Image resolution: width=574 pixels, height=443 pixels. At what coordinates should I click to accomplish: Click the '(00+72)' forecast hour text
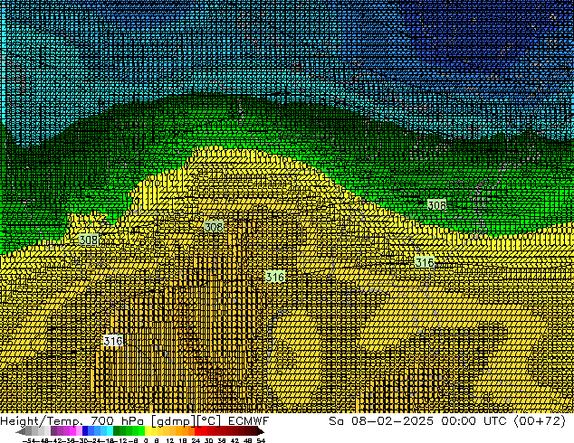541,421
